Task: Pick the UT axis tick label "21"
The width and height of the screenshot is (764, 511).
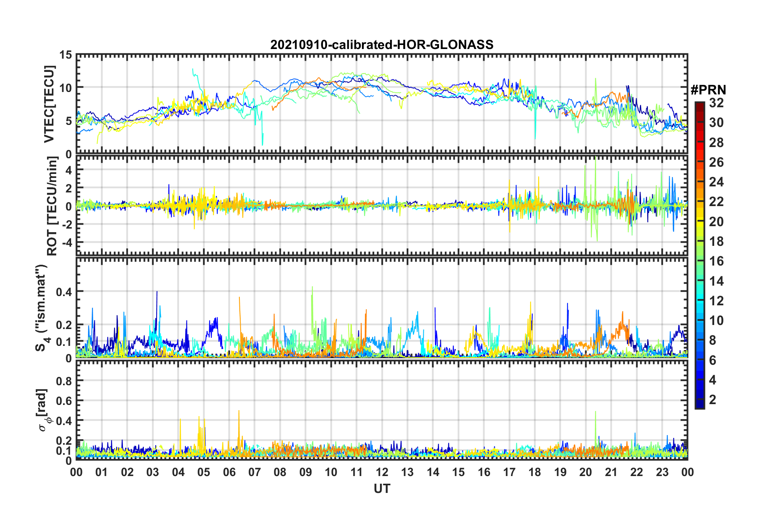Action: pos(611,472)
